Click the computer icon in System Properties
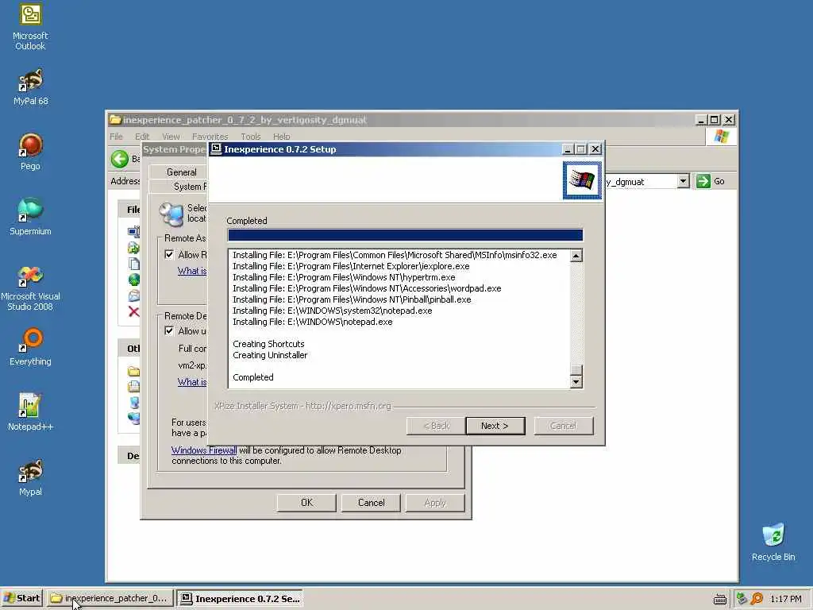The image size is (813, 610). (171, 214)
